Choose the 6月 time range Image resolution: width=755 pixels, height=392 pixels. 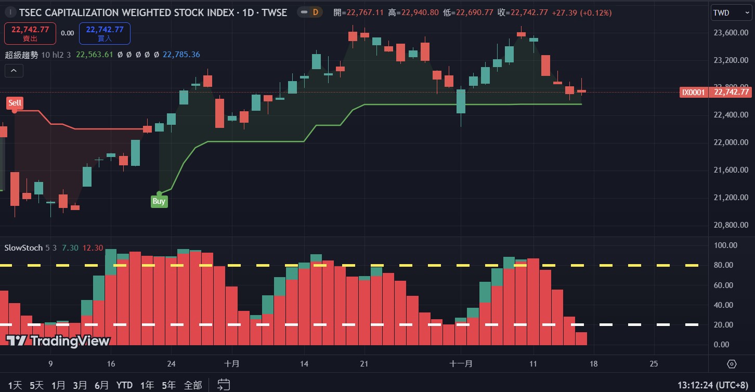pos(102,385)
